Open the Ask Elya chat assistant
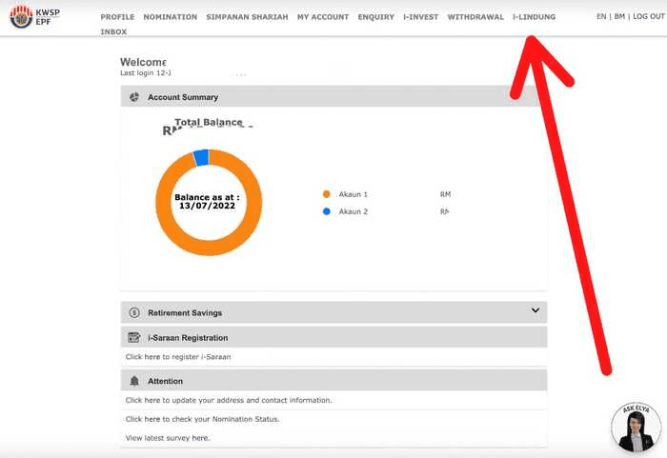667x458 pixels. pos(635,428)
